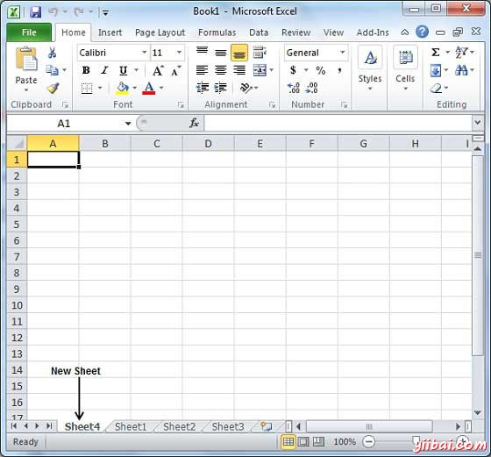The height and width of the screenshot is (457, 491).
Task: Open the General number format dropdown
Action: 343,52
